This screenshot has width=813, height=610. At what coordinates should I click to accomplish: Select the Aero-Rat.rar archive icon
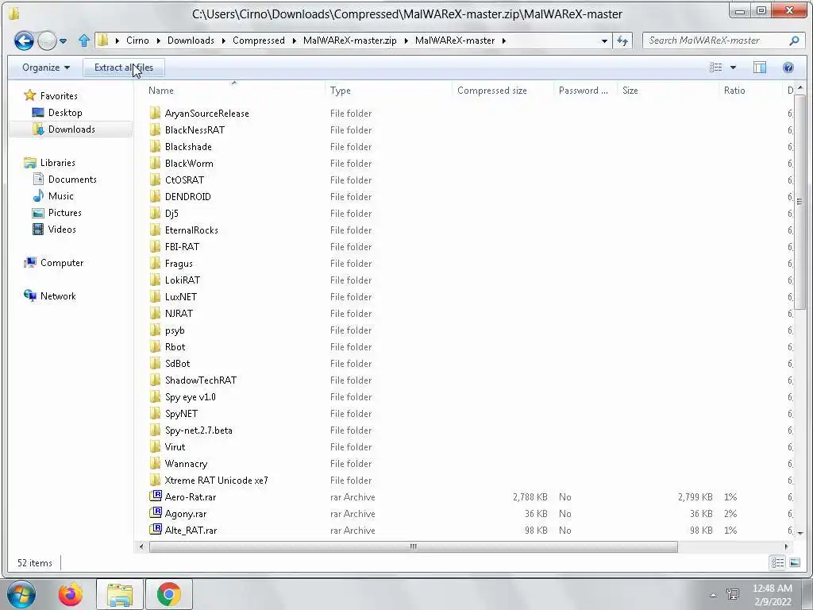155,496
